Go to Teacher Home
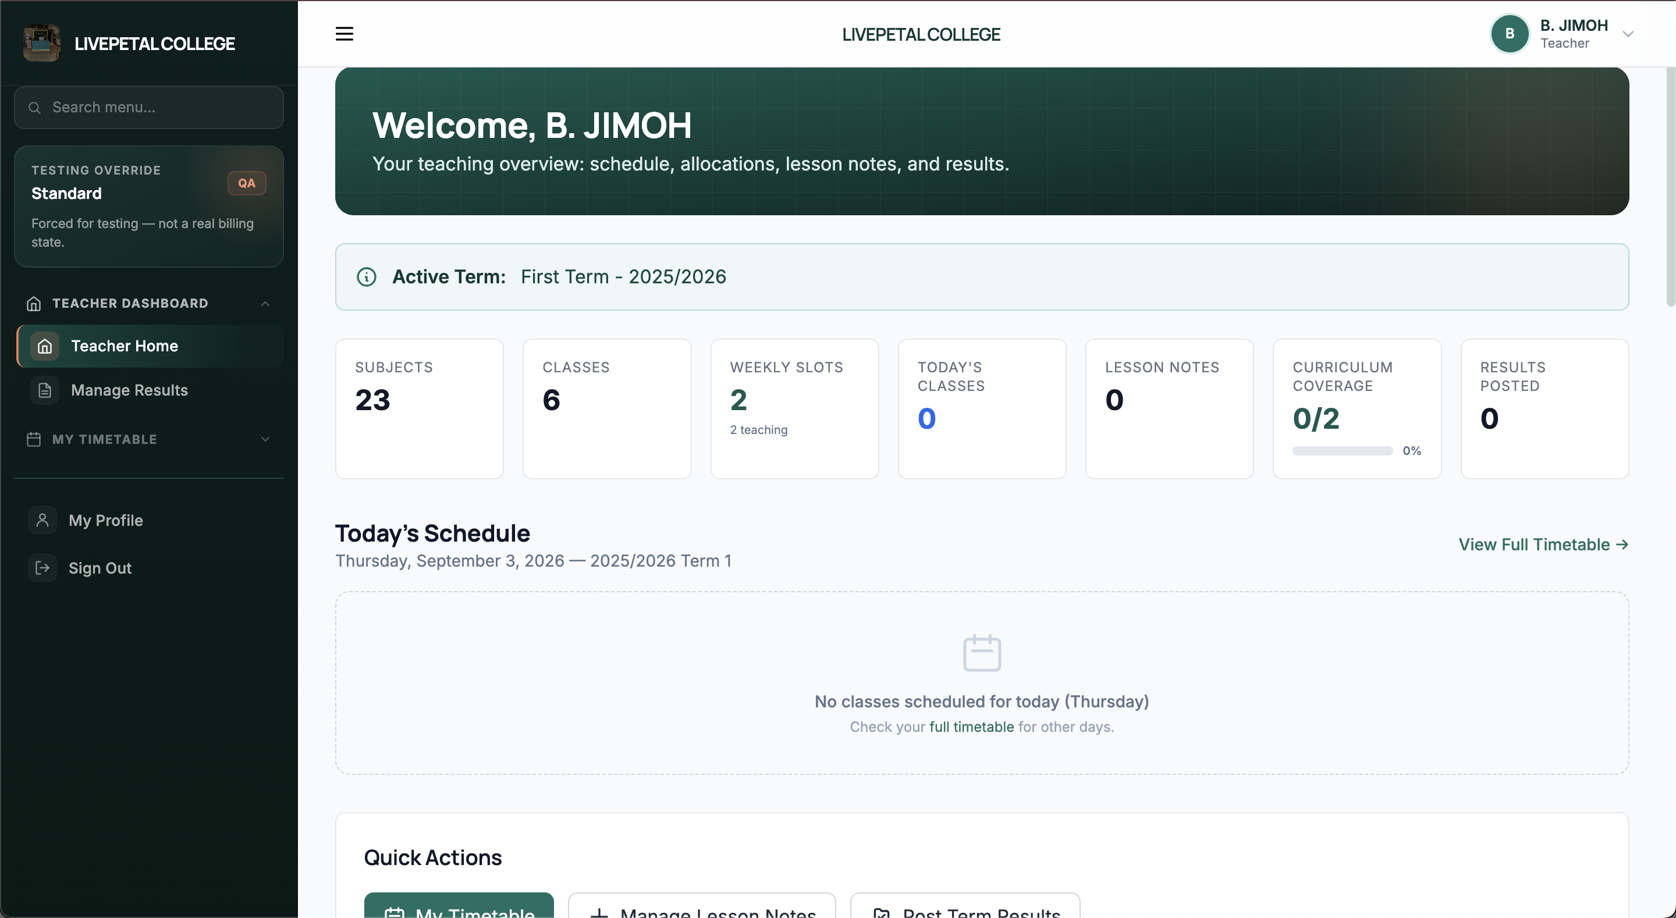1676x918 pixels. [x=150, y=346]
